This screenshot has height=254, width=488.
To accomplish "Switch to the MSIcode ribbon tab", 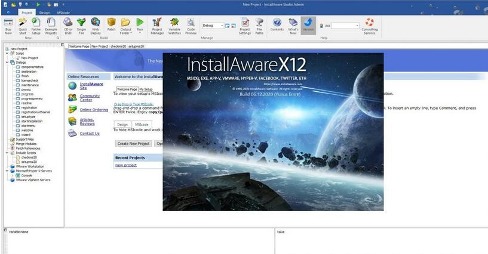I will click(63, 13).
